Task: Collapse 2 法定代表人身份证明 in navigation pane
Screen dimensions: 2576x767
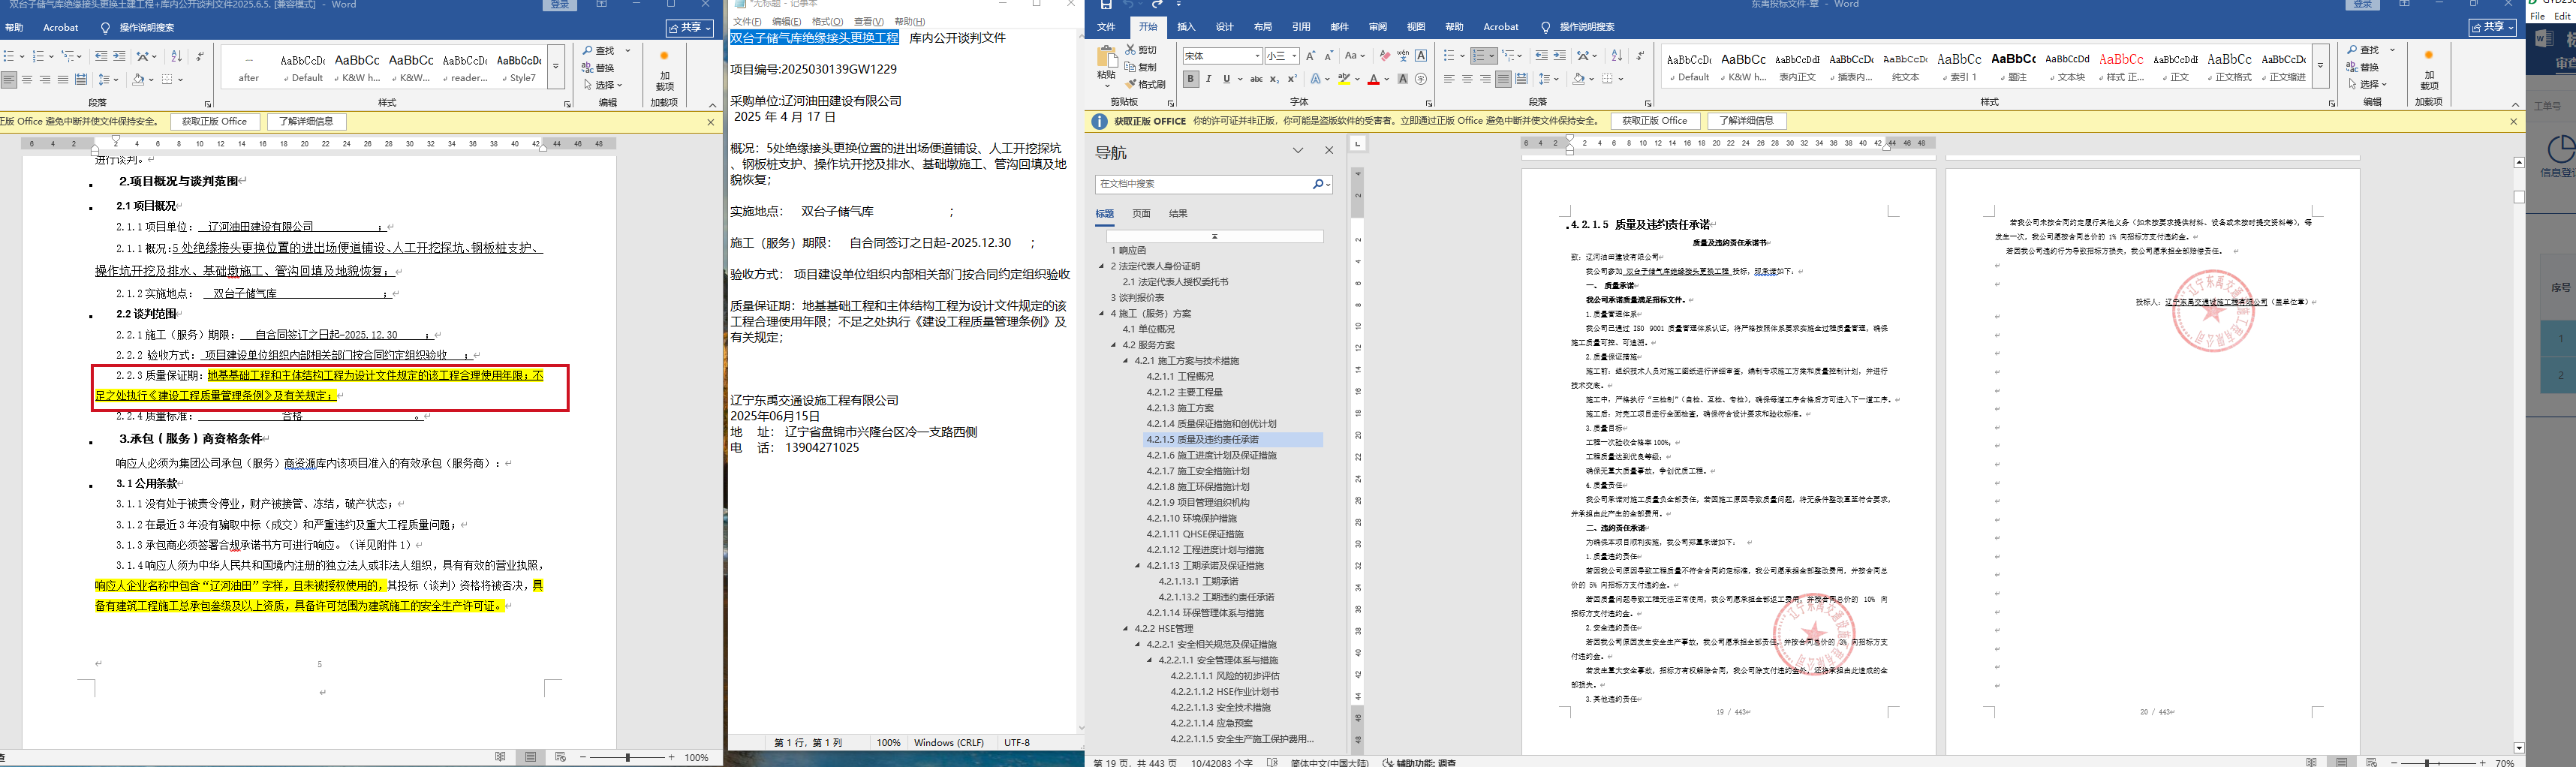Action: [x=1102, y=266]
